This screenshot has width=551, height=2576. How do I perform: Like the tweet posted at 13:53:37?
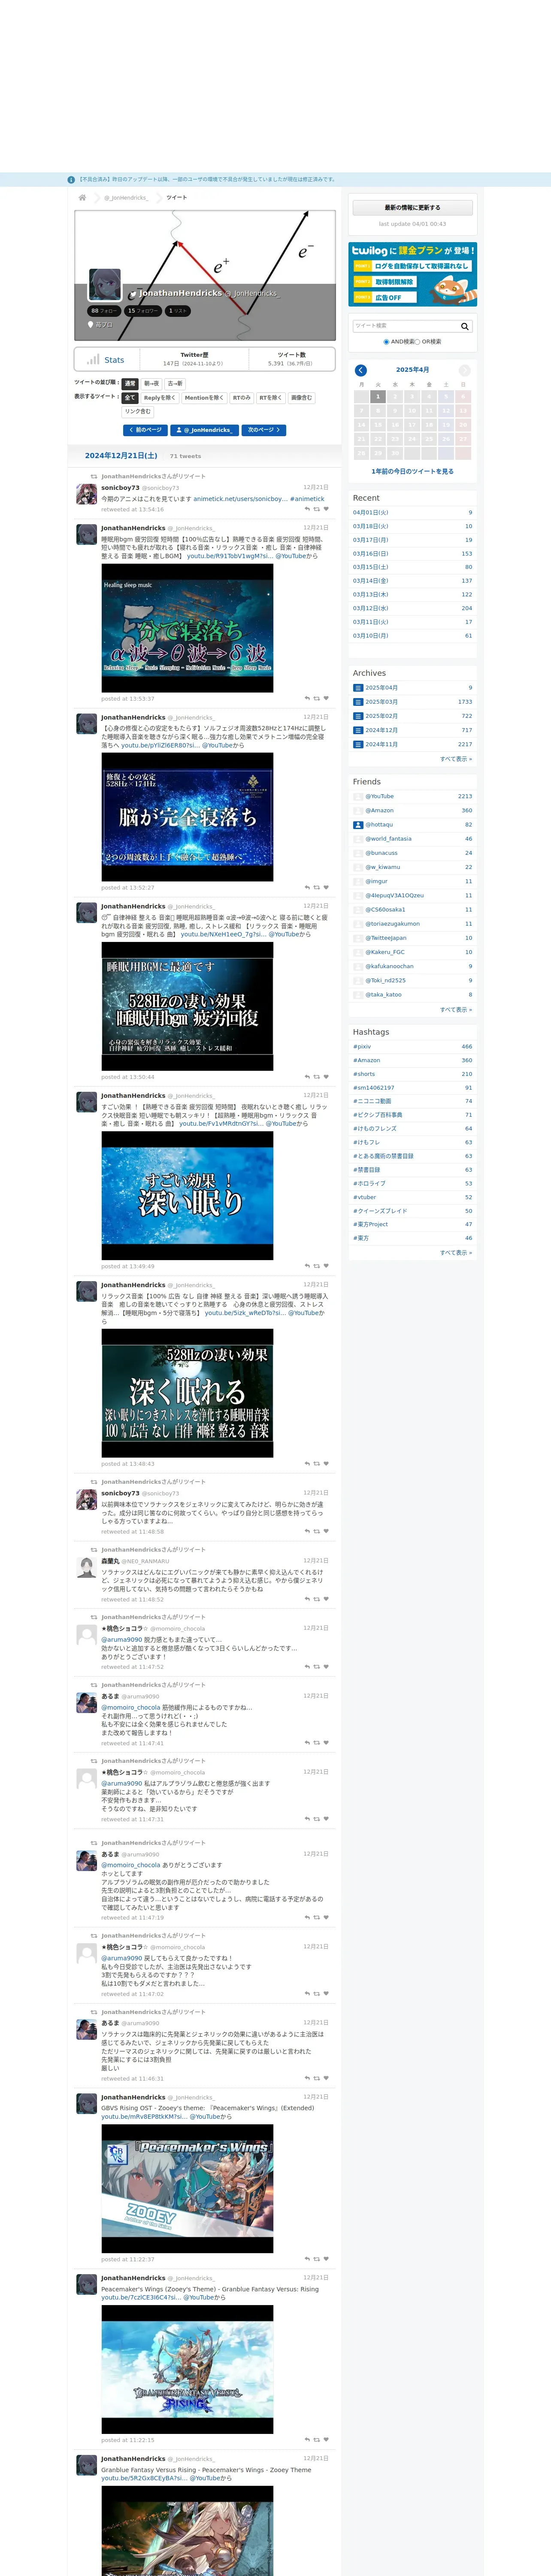tap(326, 699)
